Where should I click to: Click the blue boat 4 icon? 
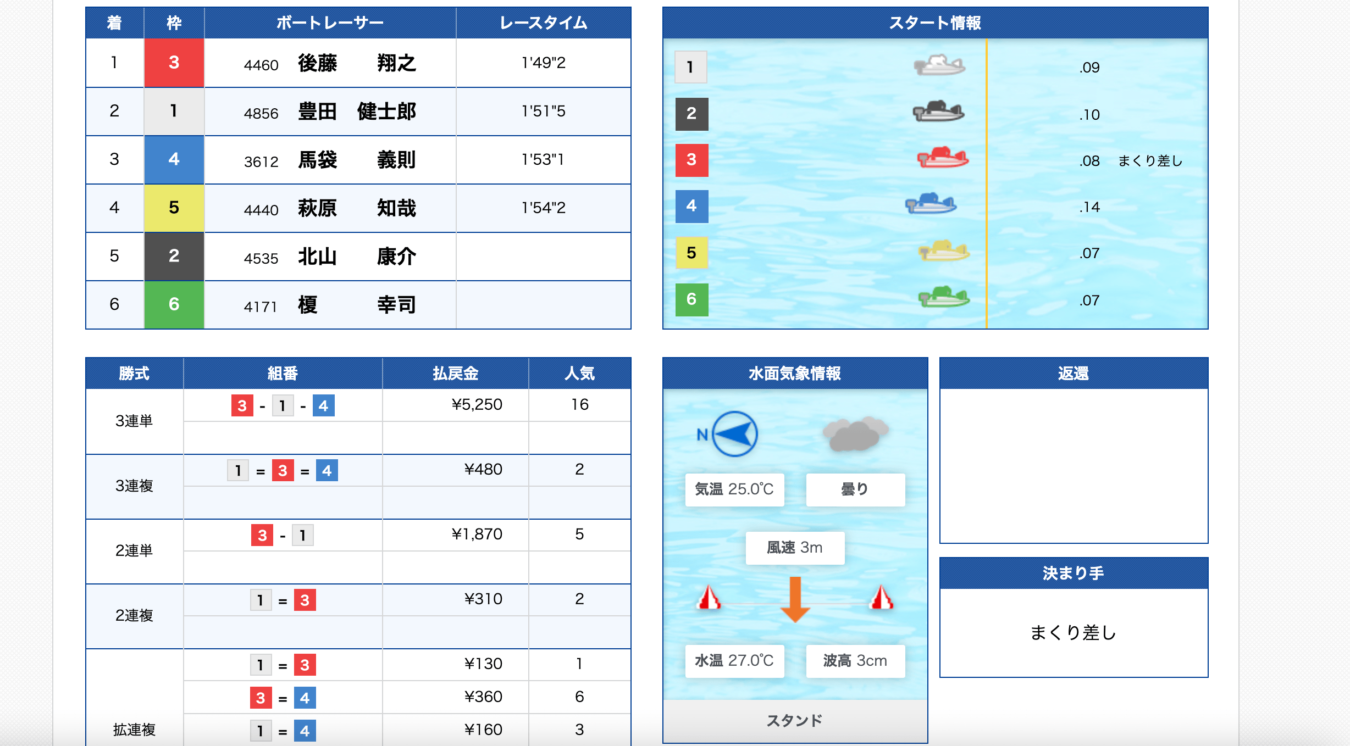point(931,204)
